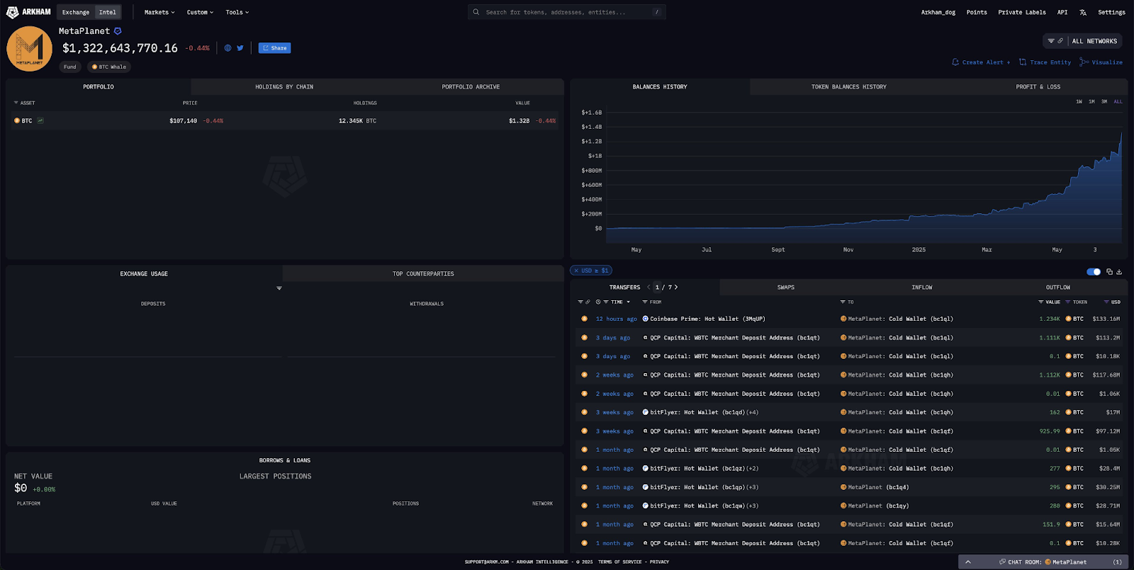This screenshot has height=570, width=1134.
Task: Switch to Portfolio Archive tab
Action: (x=471, y=87)
